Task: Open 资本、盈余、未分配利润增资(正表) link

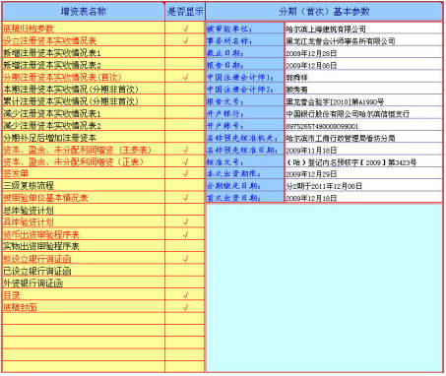Action: pyautogui.click(x=73, y=161)
